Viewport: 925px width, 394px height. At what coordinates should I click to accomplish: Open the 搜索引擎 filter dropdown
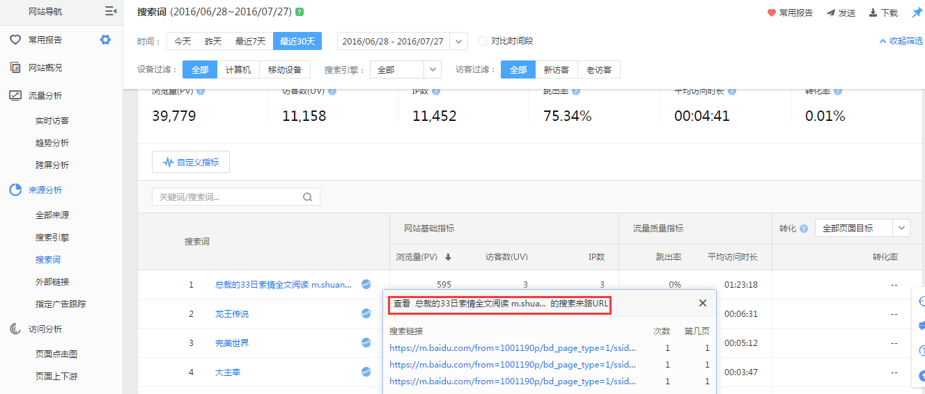tap(433, 69)
